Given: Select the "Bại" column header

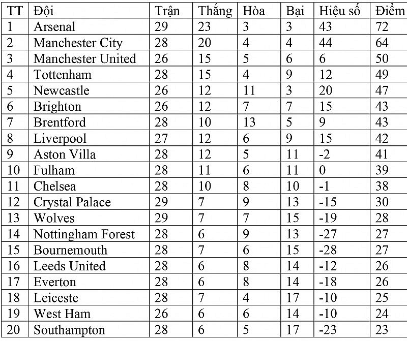Looking at the screenshot, I should pos(295,11).
